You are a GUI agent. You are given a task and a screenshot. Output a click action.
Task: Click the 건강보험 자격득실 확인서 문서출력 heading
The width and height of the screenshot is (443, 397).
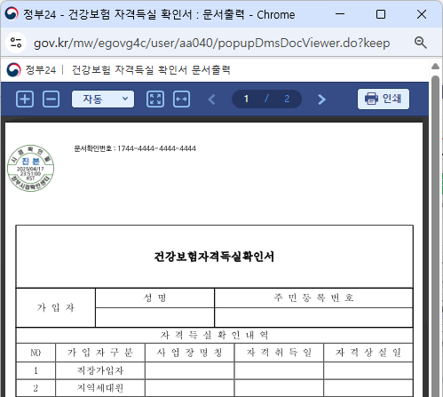[151, 70]
